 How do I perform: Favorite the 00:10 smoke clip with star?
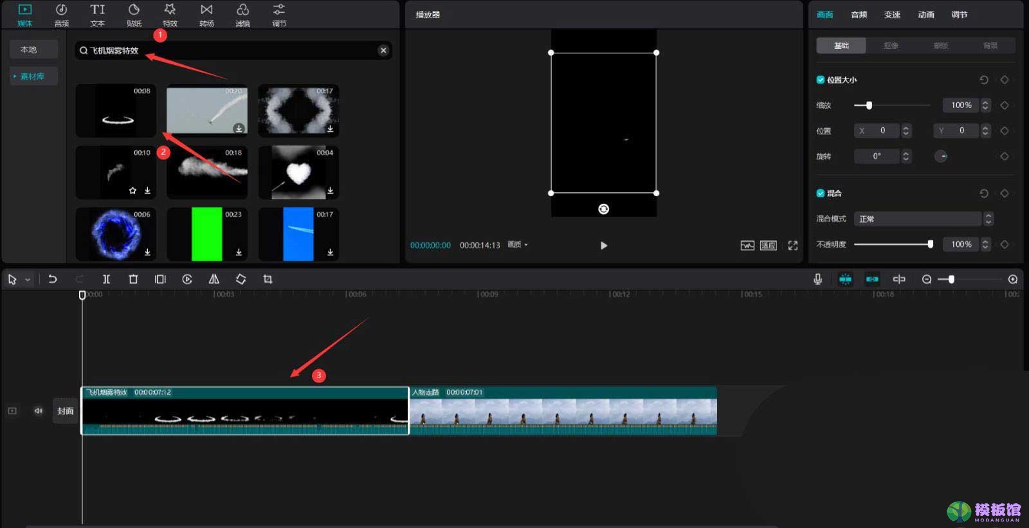[132, 190]
